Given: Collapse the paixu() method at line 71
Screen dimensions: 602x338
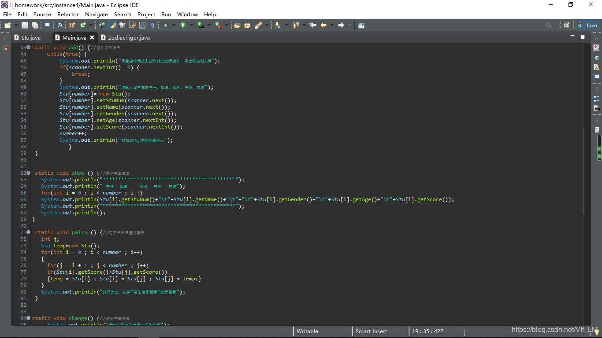Looking at the screenshot, I should (28, 232).
